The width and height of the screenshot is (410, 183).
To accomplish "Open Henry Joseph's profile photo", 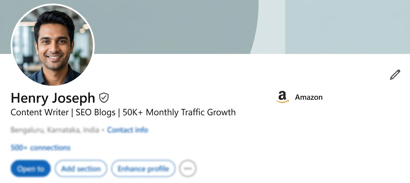I will (x=53, y=45).
